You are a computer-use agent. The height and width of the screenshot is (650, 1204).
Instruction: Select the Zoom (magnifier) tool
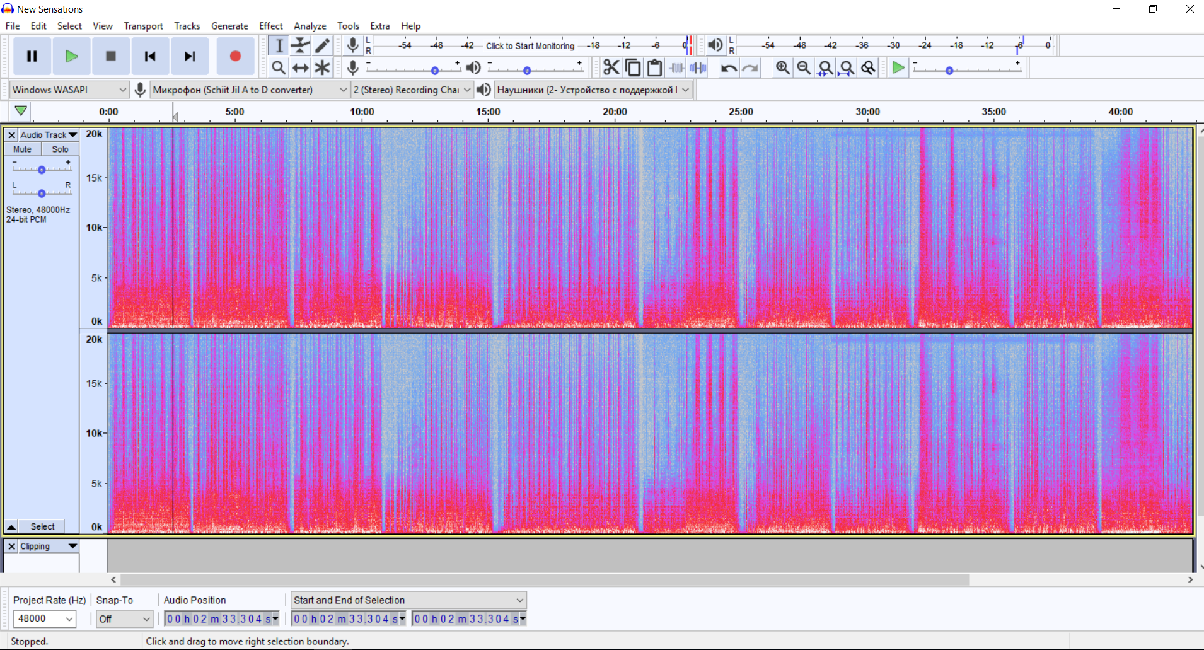[279, 67]
